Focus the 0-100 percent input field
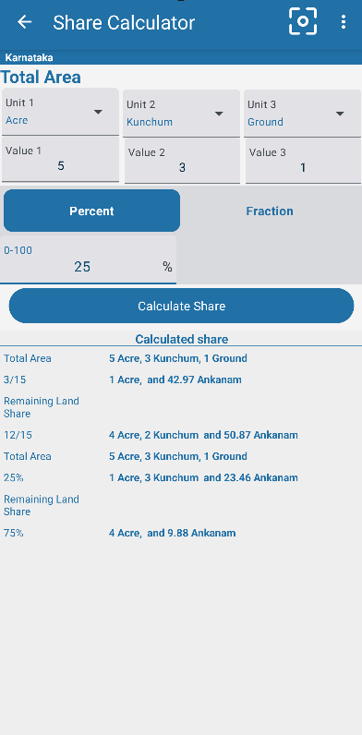362x735 pixels. pyautogui.click(x=88, y=260)
